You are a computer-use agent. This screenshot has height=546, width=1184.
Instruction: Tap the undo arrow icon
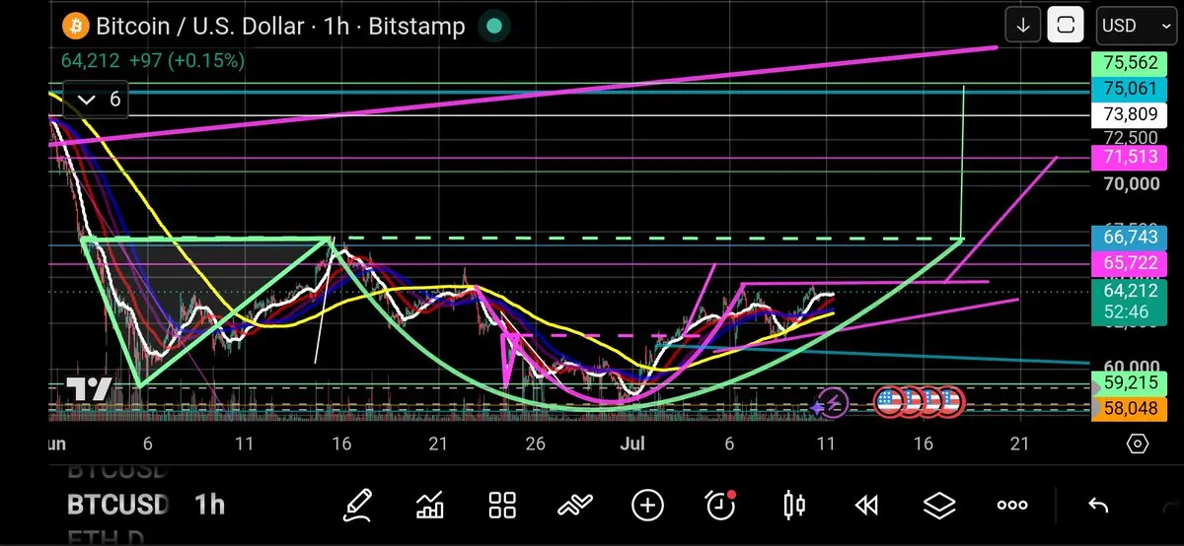(1098, 506)
